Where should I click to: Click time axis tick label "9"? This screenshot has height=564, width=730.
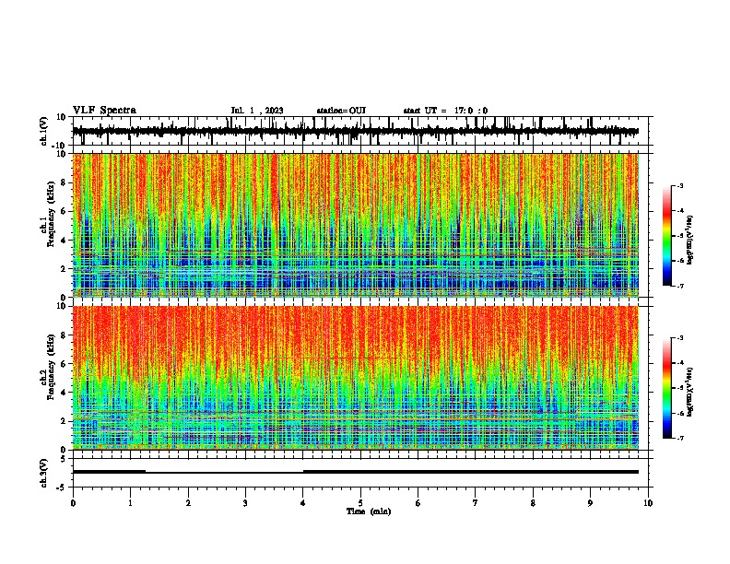pos(590,503)
